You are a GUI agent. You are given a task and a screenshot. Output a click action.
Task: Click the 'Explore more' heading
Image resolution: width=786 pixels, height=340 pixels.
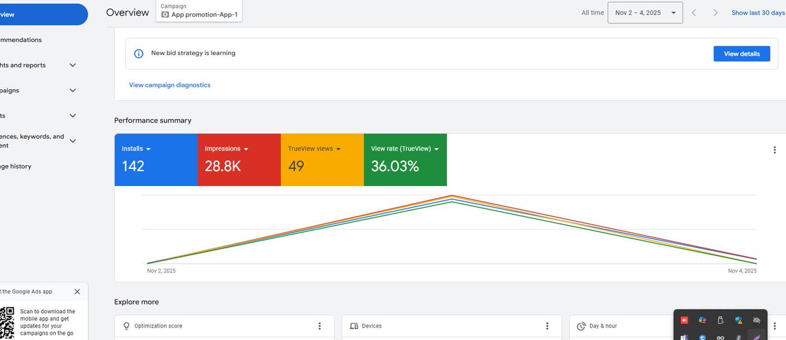136,302
